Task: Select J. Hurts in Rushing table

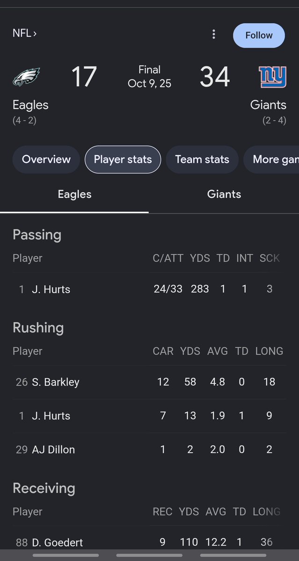Action: (x=149, y=416)
